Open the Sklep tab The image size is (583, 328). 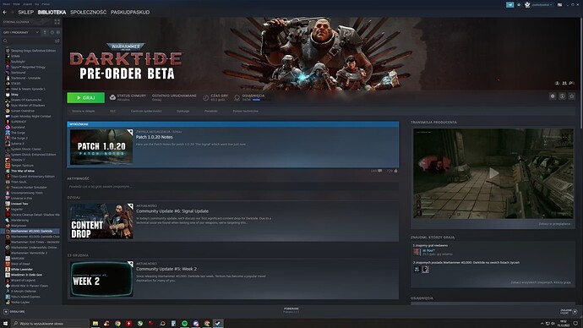[x=25, y=13]
